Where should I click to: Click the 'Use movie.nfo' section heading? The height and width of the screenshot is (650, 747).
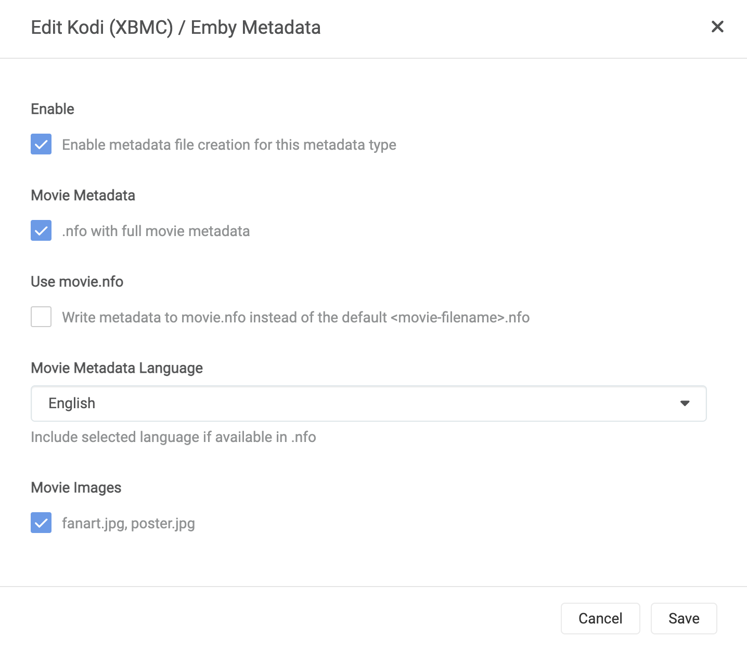(x=77, y=282)
